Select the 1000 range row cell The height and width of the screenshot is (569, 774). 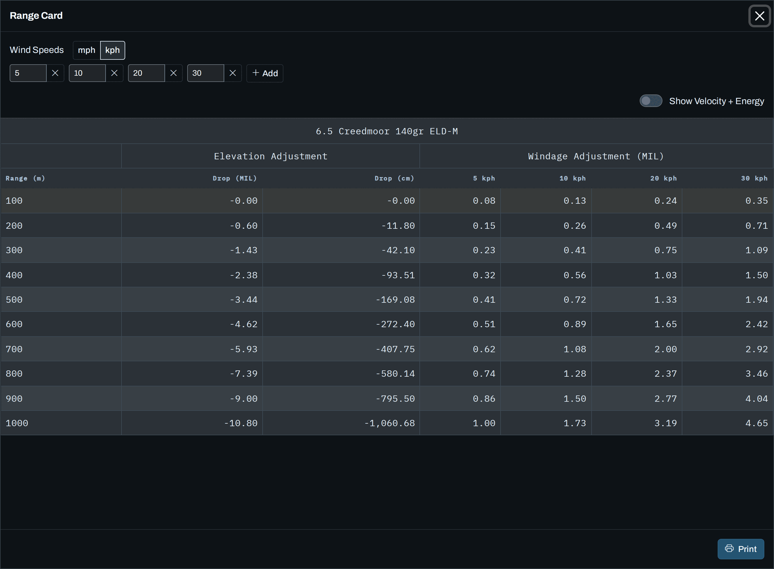pyautogui.click(x=61, y=423)
